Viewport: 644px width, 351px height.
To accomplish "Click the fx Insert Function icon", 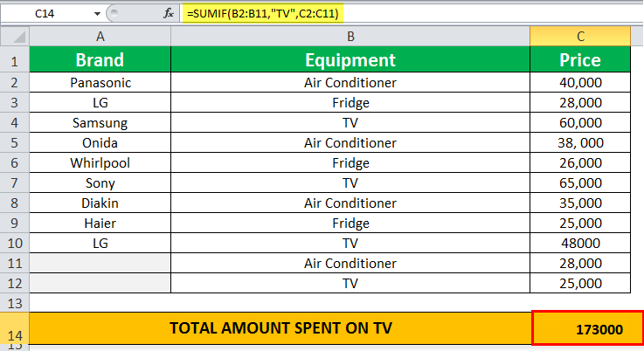I will click(x=169, y=14).
